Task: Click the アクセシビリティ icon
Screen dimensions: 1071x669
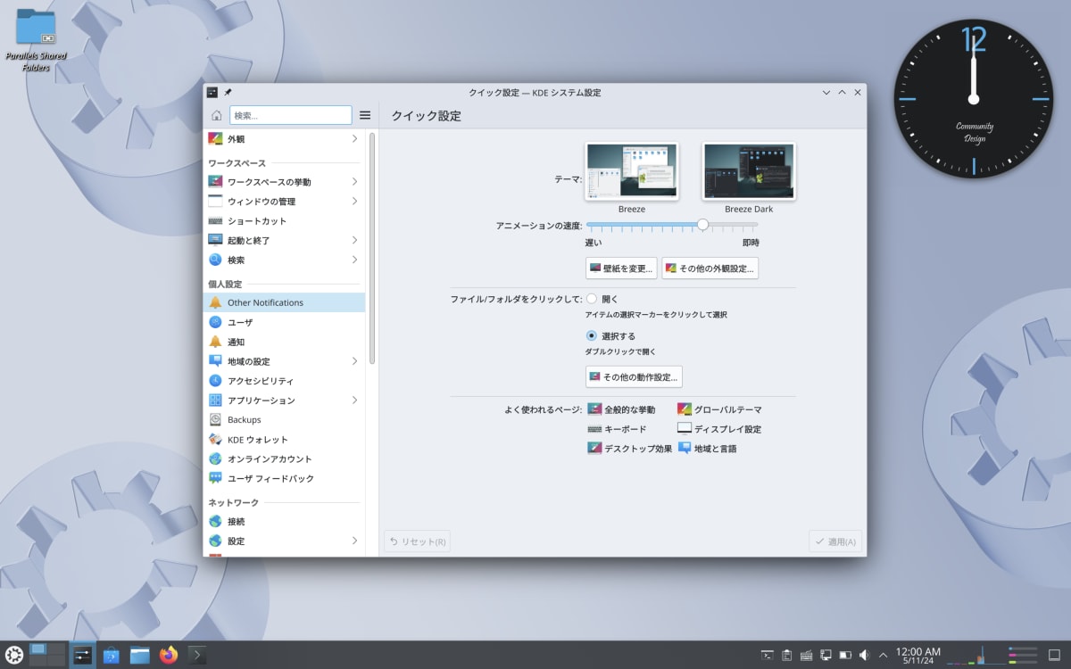Action: coord(215,381)
